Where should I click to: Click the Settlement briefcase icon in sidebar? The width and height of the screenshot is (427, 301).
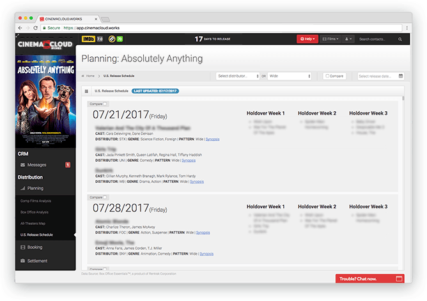(x=22, y=261)
